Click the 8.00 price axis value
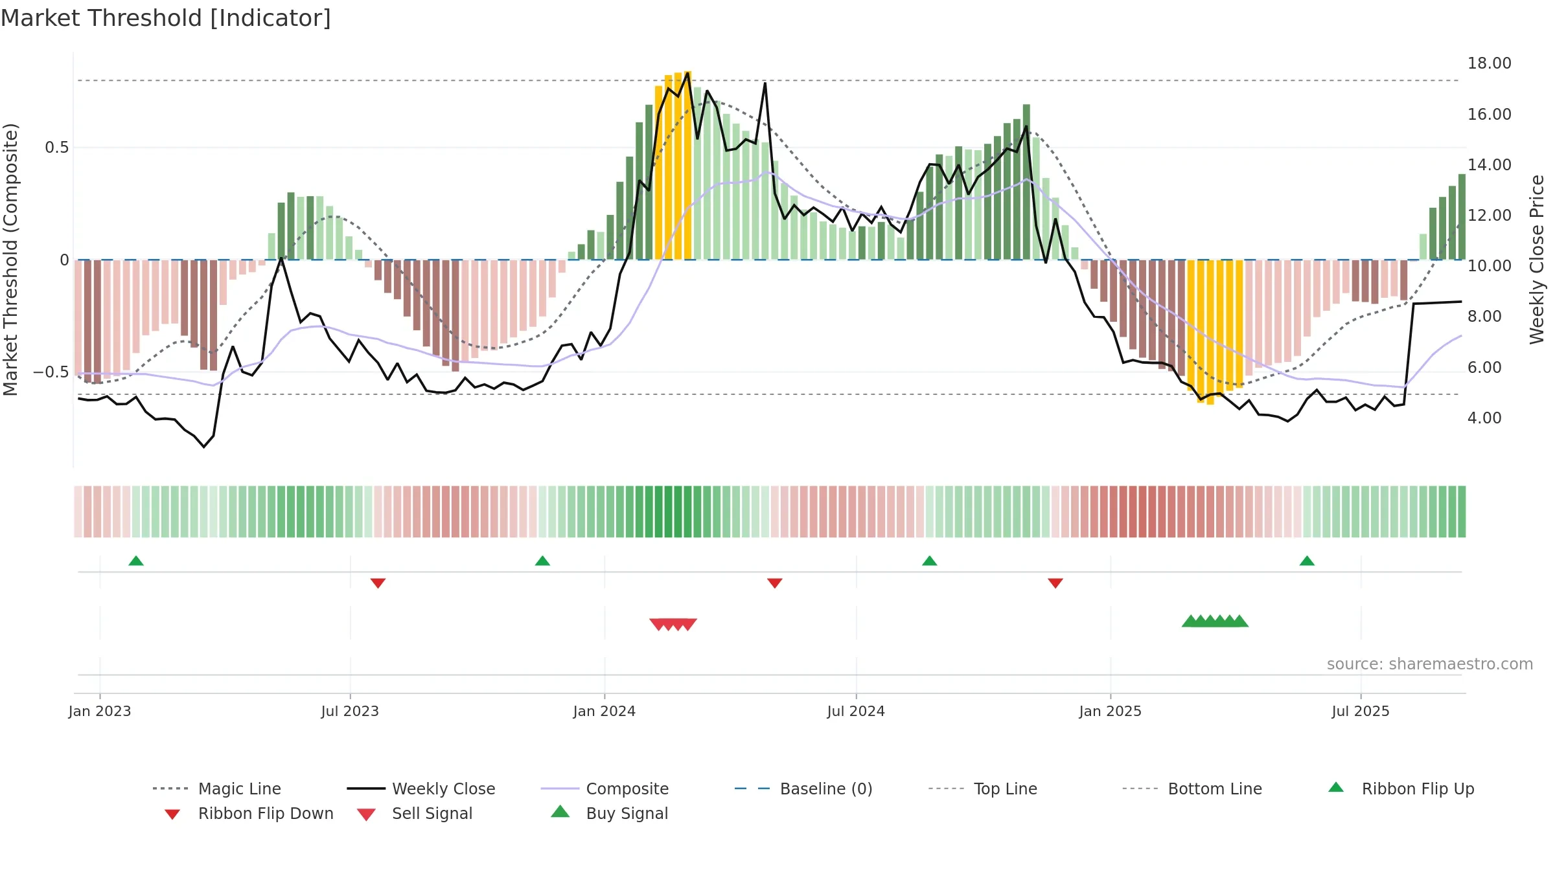The image size is (1555, 874). (1484, 317)
